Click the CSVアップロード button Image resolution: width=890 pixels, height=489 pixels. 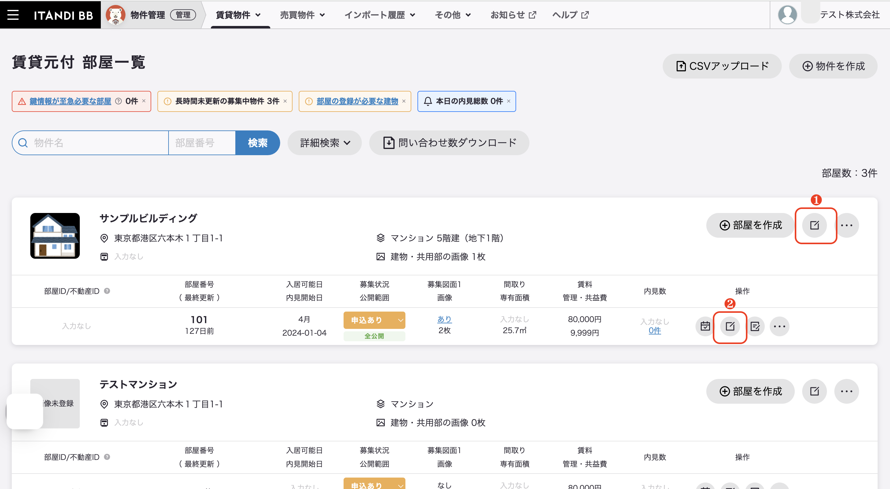722,66
